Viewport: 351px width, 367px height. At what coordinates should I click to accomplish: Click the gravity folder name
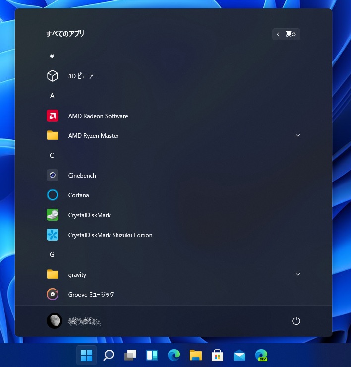click(x=77, y=275)
